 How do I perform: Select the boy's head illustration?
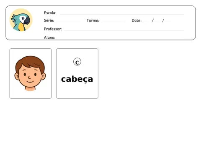(30, 73)
